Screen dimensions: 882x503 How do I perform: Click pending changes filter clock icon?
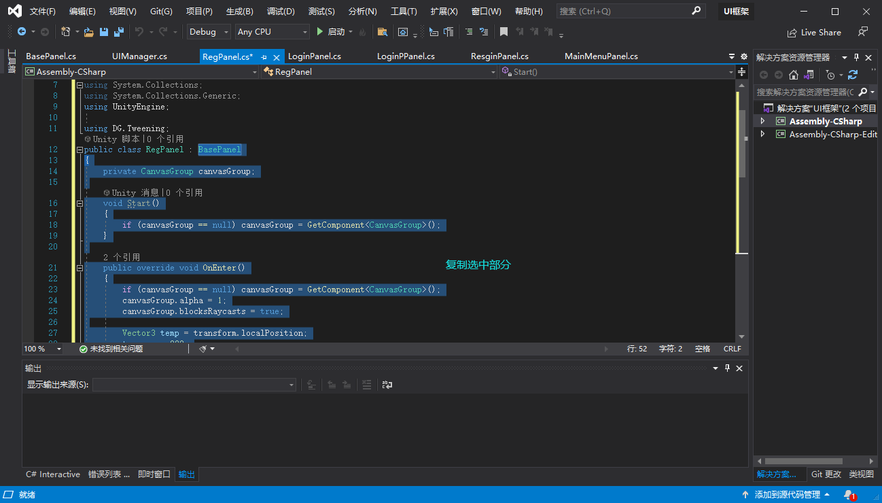point(830,75)
